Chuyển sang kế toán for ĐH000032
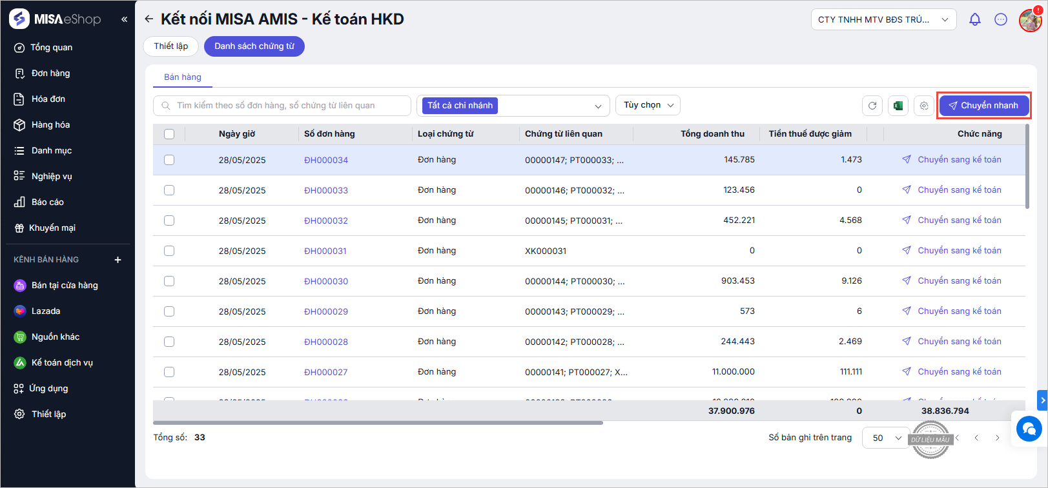This screenshot has width=1048, height=488. 952,220
